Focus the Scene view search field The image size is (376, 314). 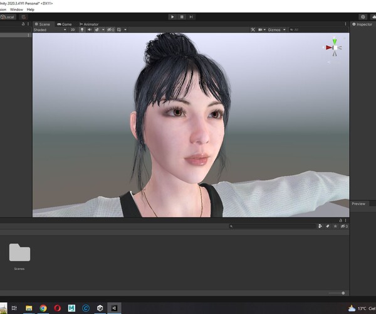[x=318, y=30]
